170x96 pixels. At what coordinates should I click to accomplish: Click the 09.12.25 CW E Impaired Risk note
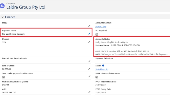pos(122,51)
